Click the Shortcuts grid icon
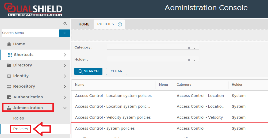268x138 pixels. pyautogui.click(x=10, y=55)
